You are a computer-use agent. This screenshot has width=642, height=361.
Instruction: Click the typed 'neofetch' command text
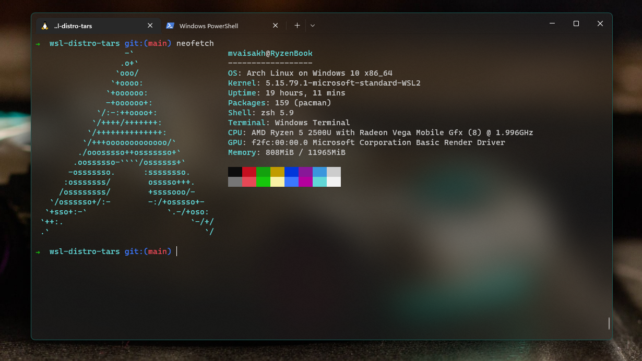coord(195,43)
